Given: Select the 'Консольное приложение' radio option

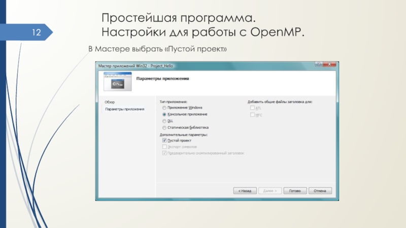Looking at the screenshot, I should 164,115.
